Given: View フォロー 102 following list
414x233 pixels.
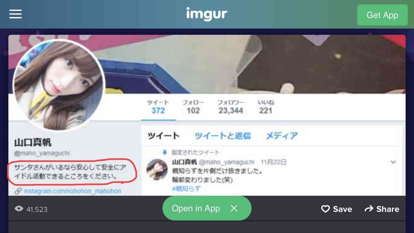Looking at the screenshot, I should click(x=193, y=107).
